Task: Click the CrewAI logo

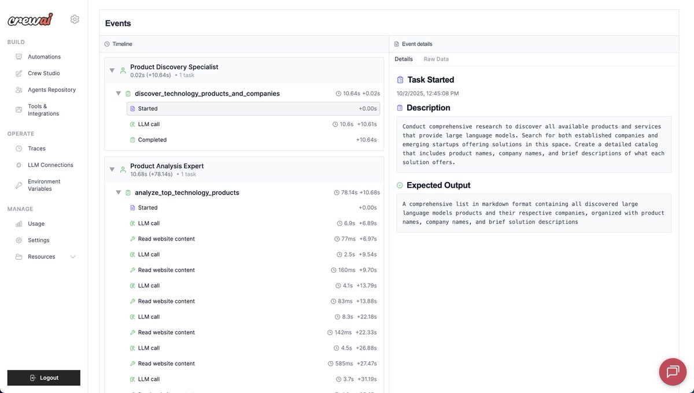Action: click(30, 19)
